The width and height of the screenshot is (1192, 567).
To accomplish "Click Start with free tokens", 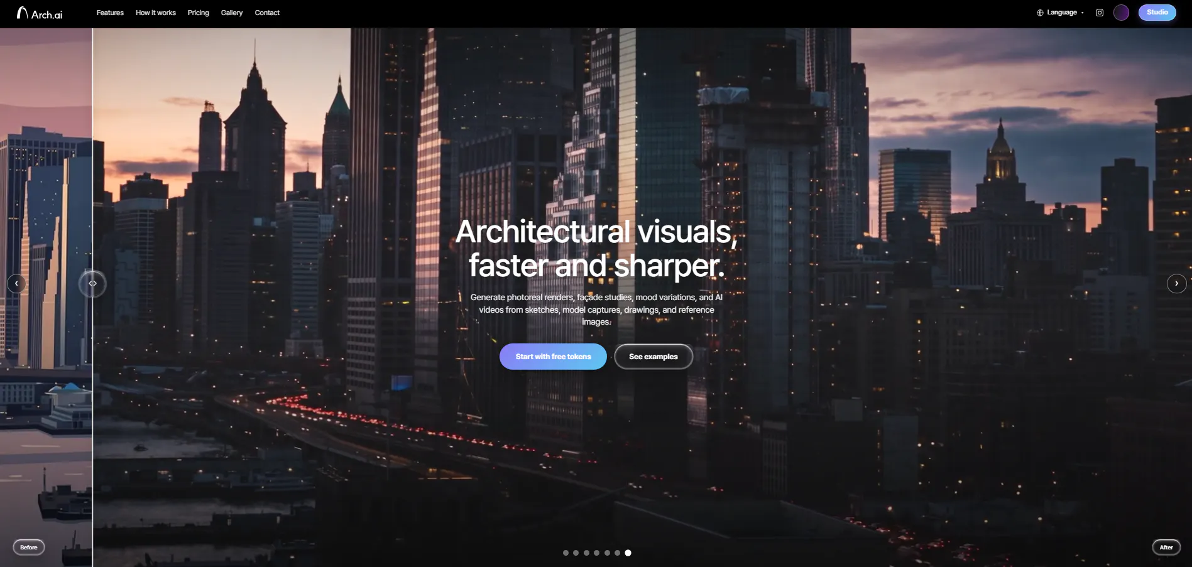I will point(553,357).
